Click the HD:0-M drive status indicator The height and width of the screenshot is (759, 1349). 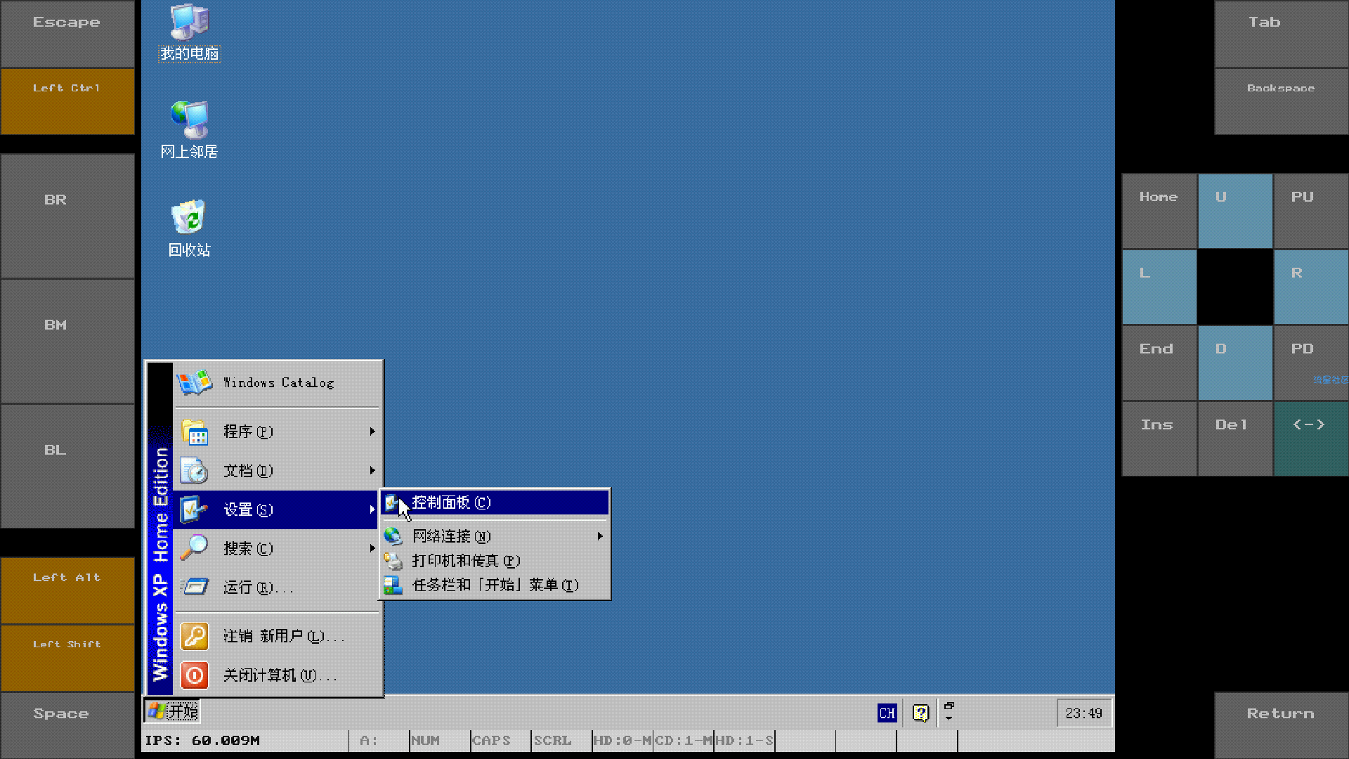tap(623, 741)
